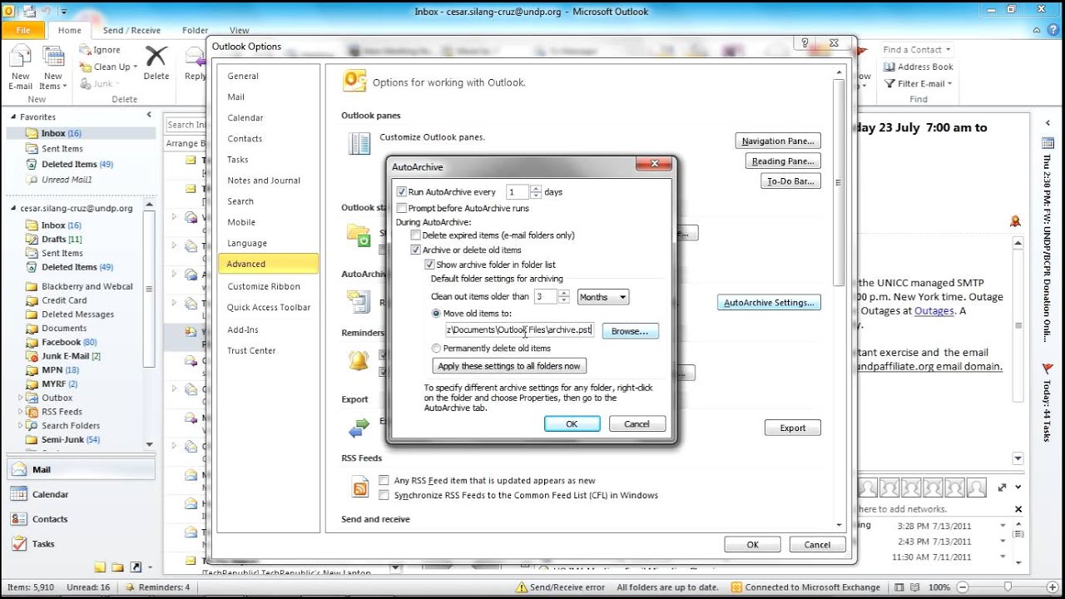Enable Prompt before AutoArchive runs

[x=402, y=208]
